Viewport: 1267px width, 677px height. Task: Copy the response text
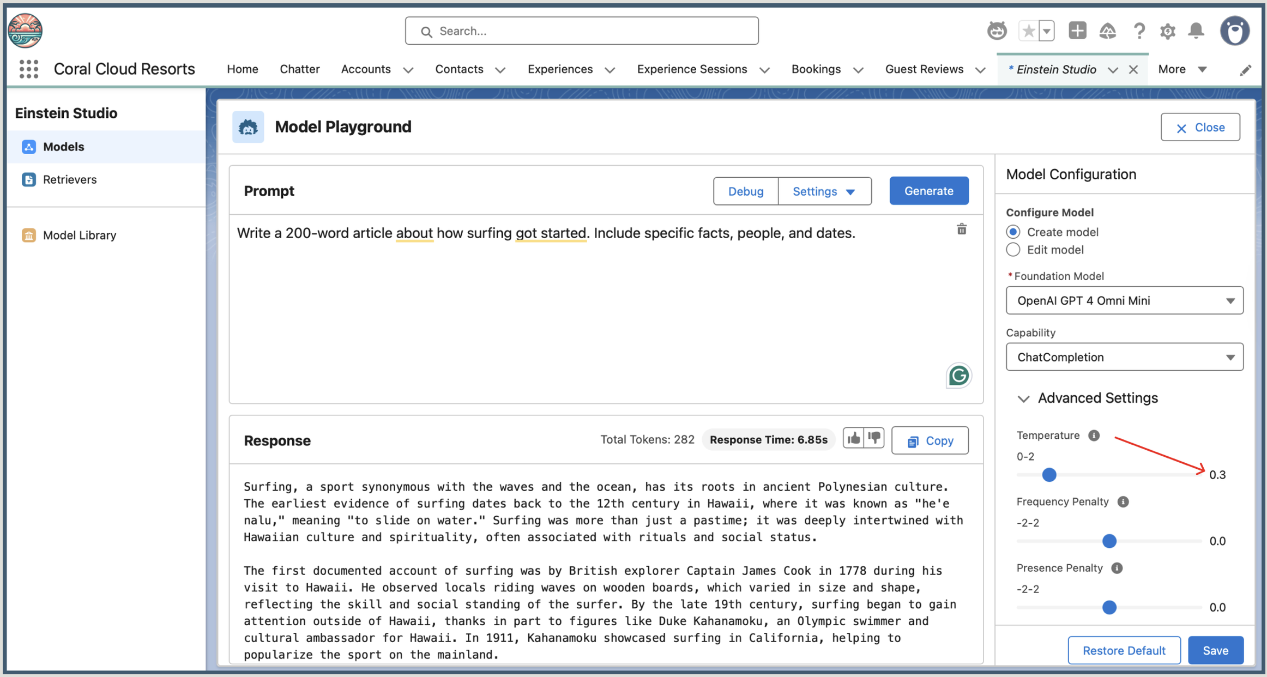930,440
